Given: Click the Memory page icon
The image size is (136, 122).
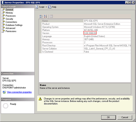Looking at the screenshot, I should pyautogui.click(x=3, y=13).
